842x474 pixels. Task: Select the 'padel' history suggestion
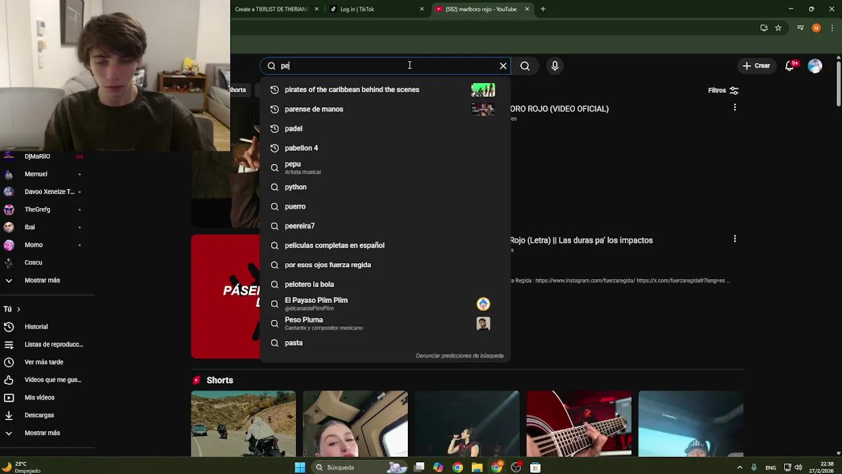(385, 128)
